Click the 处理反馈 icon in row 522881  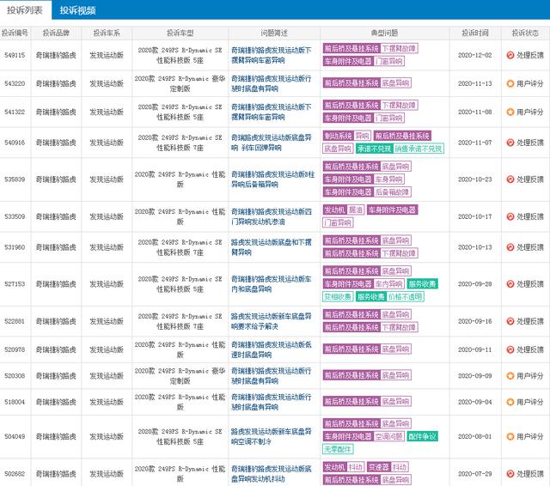(510, 321)
